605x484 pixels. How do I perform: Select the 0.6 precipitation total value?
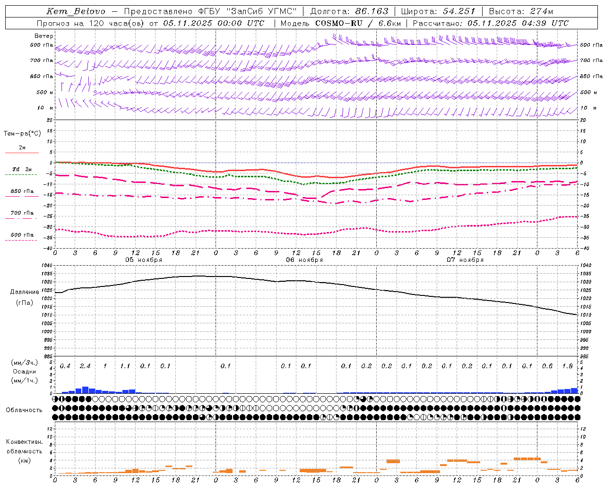coord(547,366)
